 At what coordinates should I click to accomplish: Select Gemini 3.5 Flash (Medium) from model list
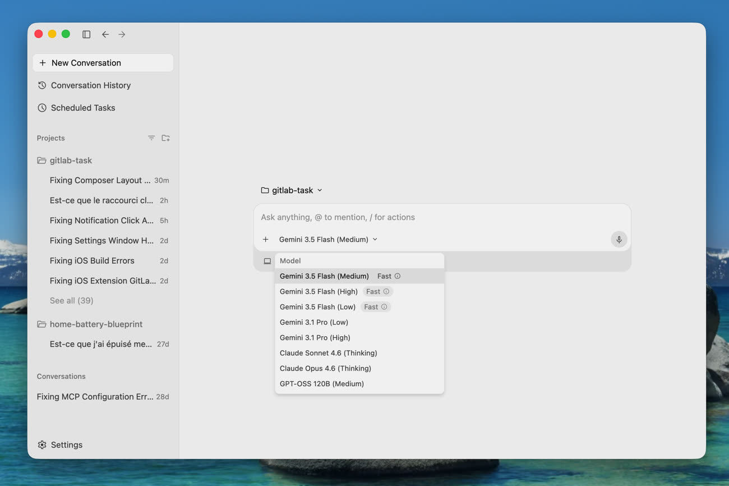[359, 276]
